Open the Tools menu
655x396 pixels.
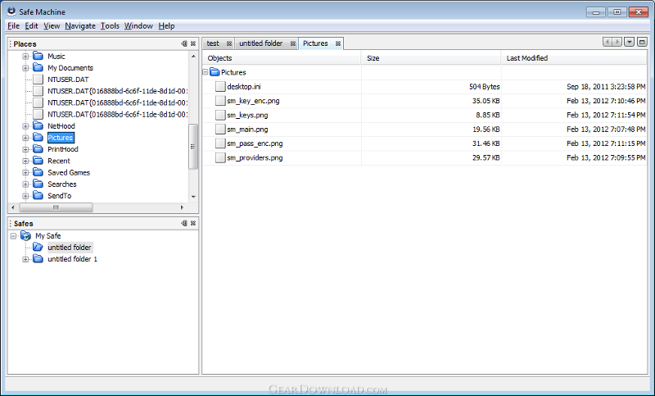click(110, 26)
